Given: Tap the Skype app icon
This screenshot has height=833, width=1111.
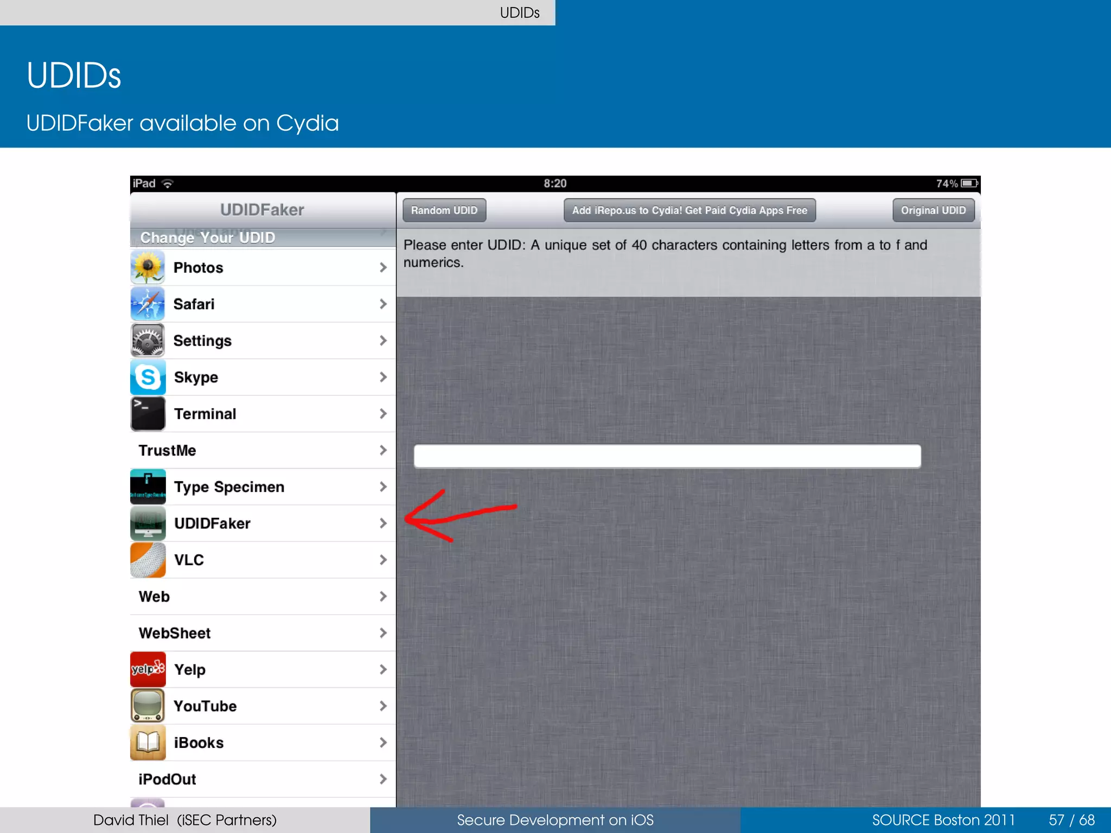Looking at the screenshot, I should 148,377.
